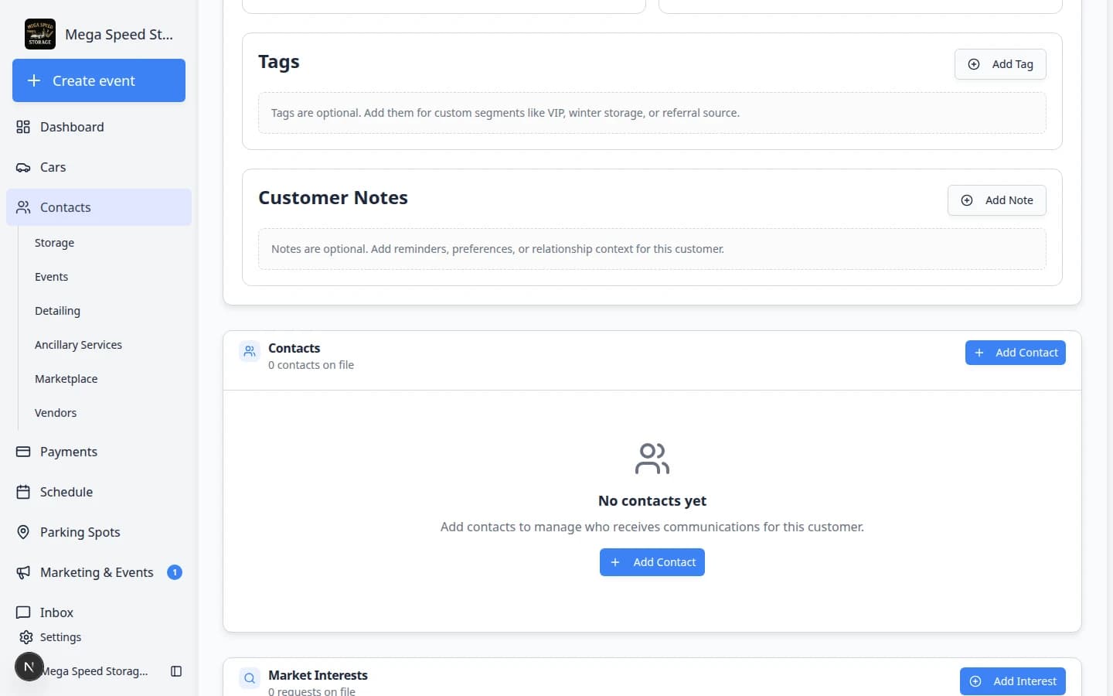The image size is (1113, 696).
Task: Go to the Payments page
Action: (99, 452)
